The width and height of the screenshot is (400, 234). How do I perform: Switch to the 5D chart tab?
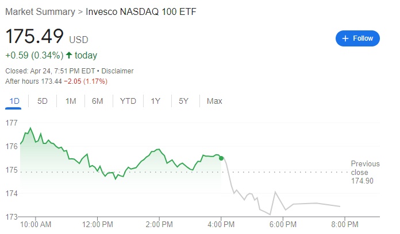point(43,102)
